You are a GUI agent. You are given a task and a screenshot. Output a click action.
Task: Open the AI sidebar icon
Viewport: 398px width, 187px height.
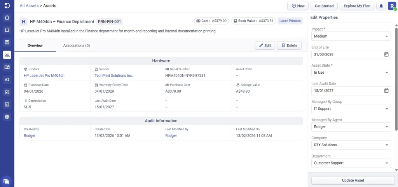[x=7, y=80]
